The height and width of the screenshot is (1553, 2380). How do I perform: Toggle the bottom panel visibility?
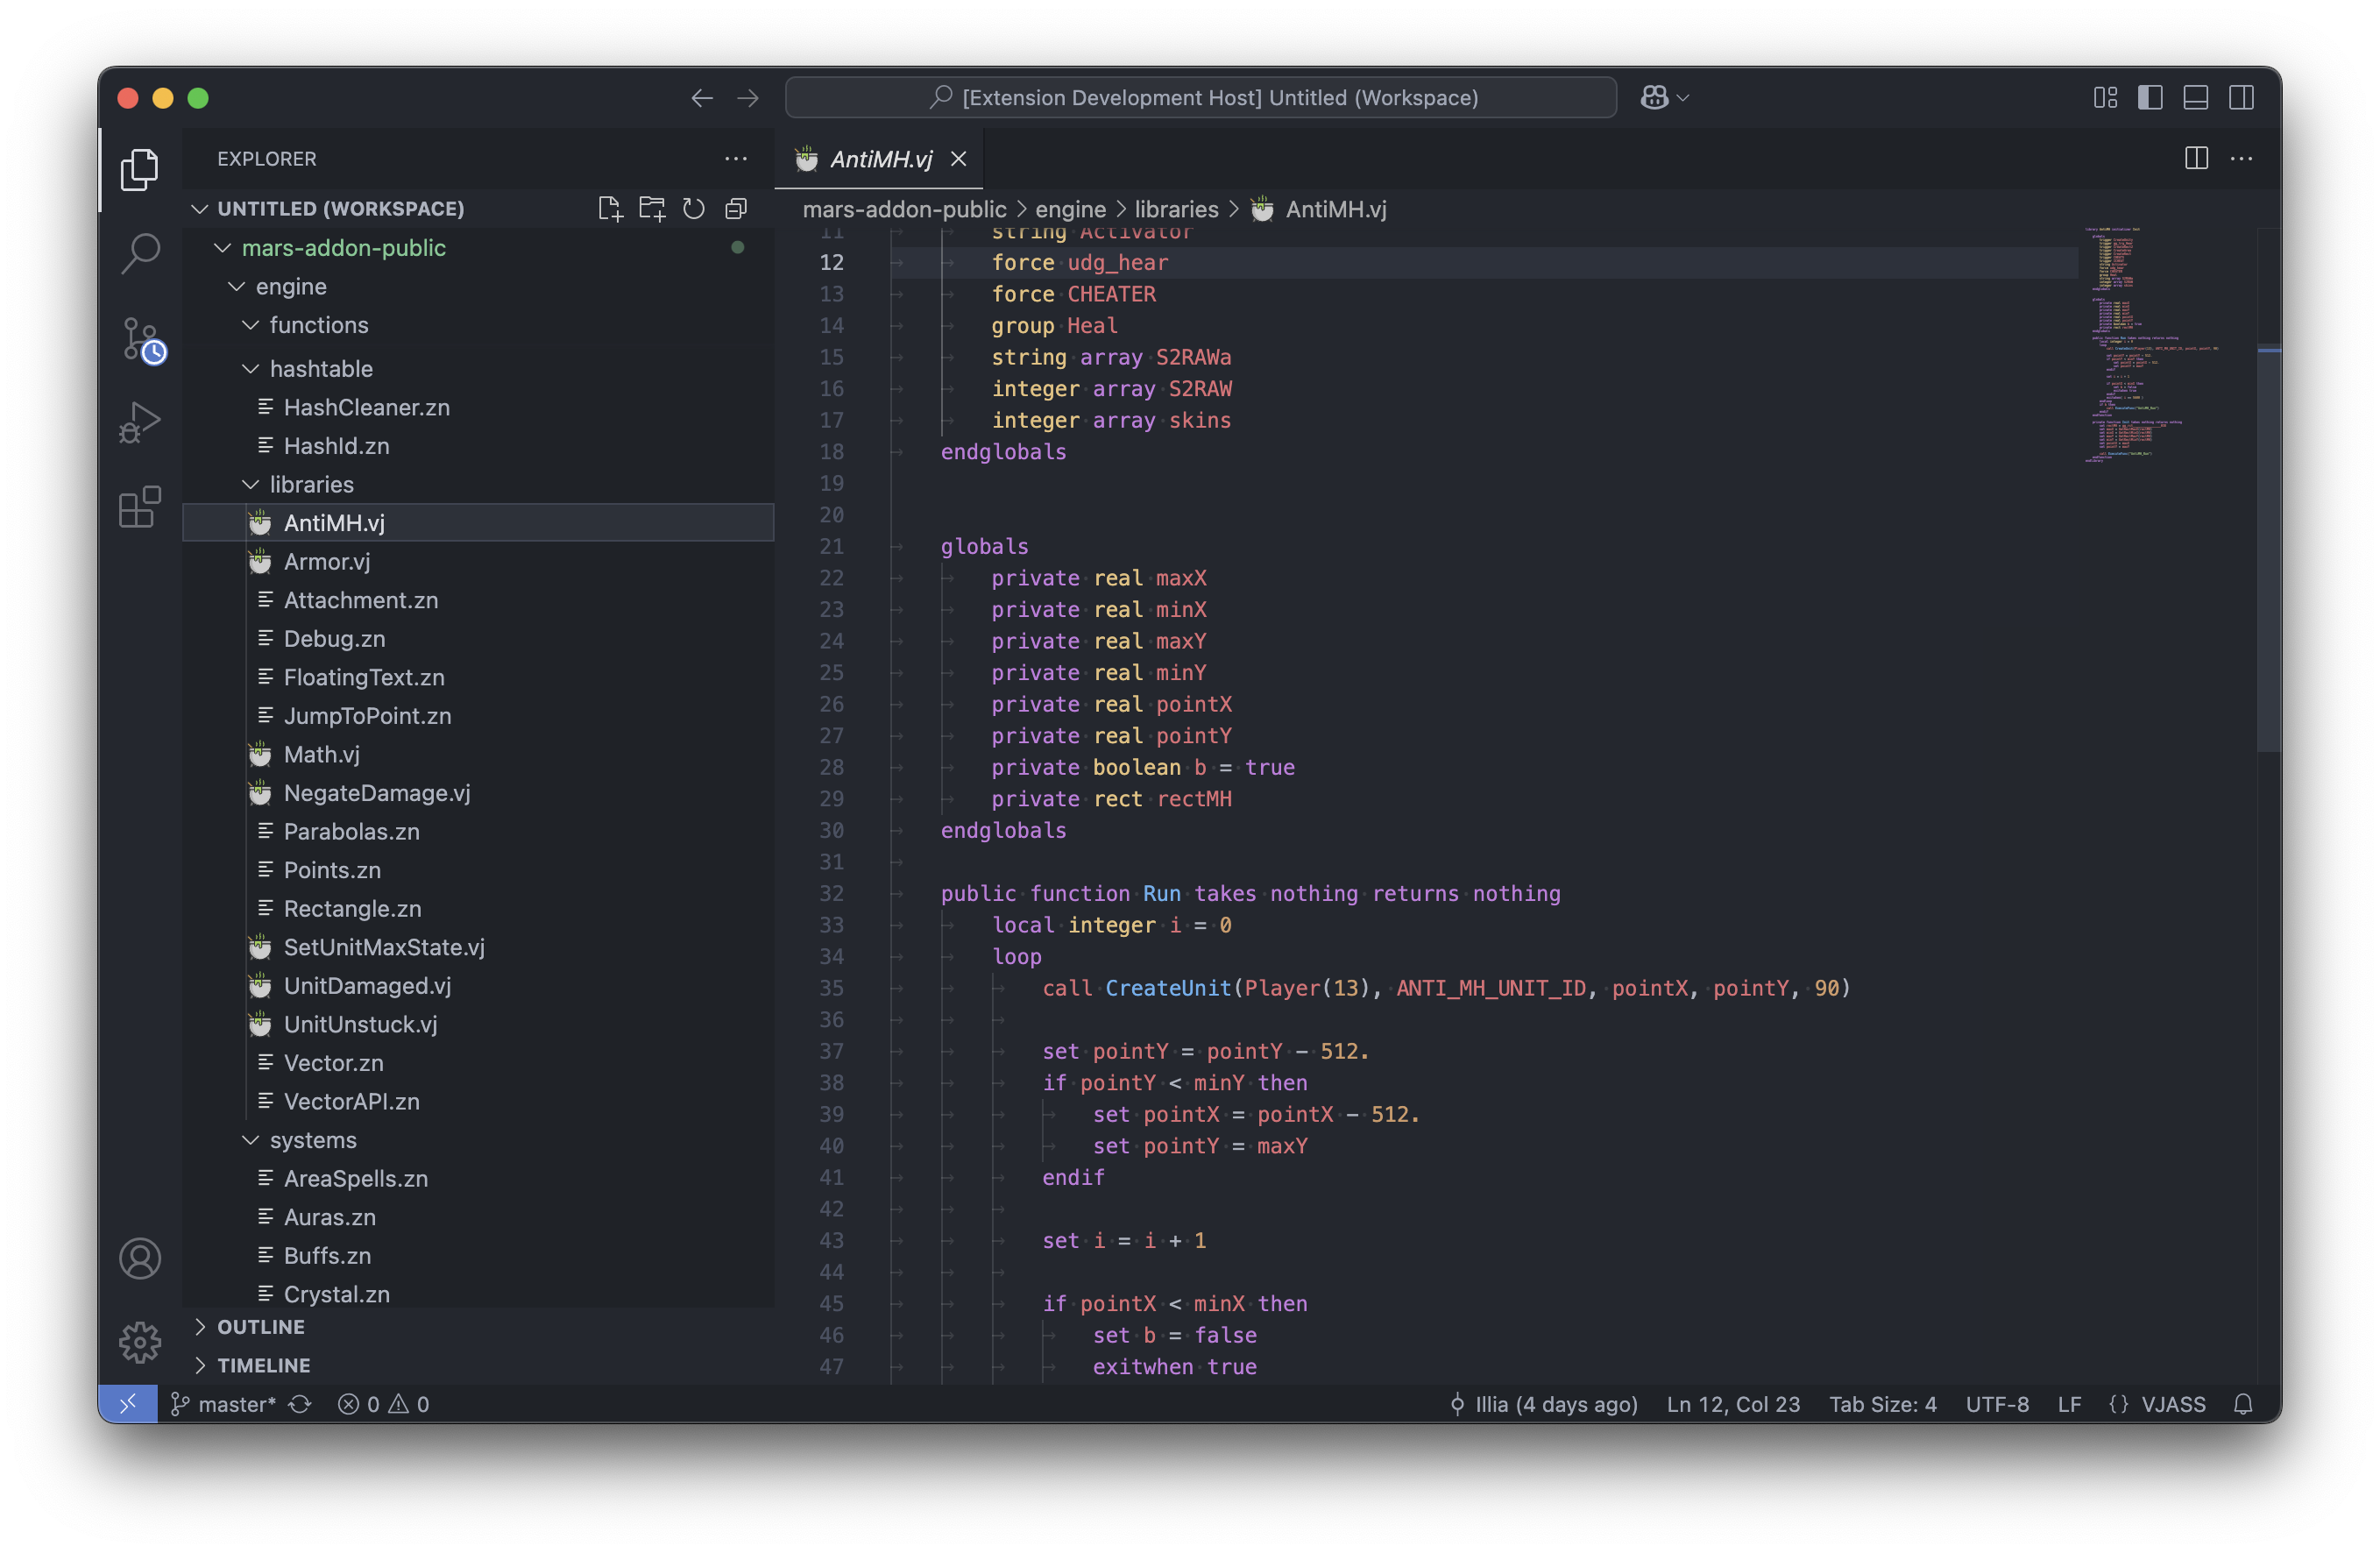click(2195, 97)
